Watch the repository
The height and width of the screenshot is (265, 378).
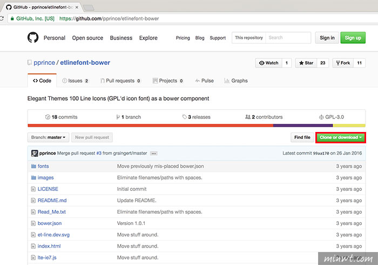(269, 63)
